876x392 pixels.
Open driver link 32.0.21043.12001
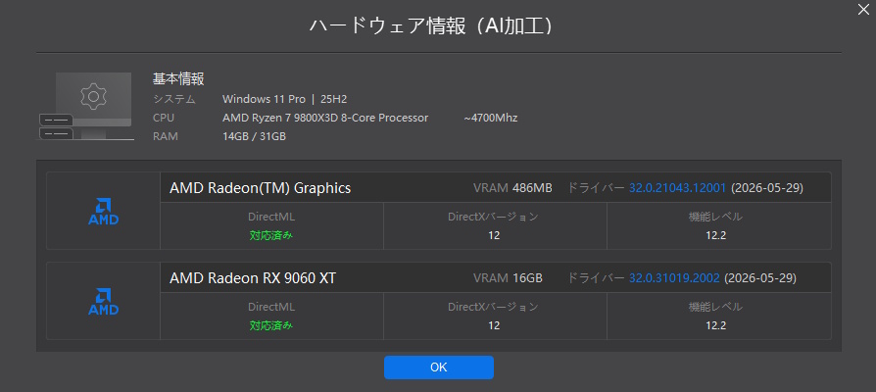pyautogui.click(x=677, y=188)
